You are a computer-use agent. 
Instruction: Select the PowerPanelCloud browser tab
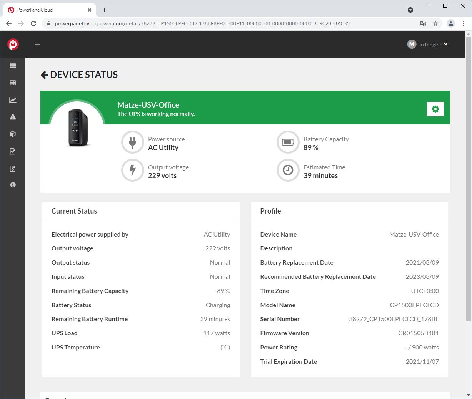tap(50, 10)
